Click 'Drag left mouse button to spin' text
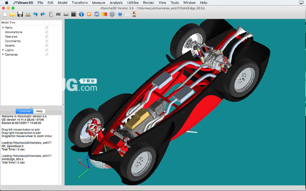The height and width of the screenshot is (191, 306). coord(20,129)
